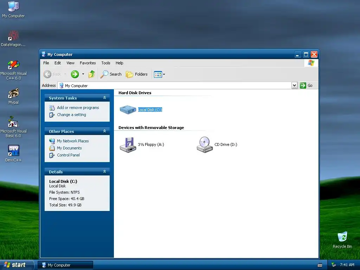This screenshot has width=360, height=270.
Task: Click Devices with Removable Storage header
Action: pyautogui.click(x=151, y=128)
